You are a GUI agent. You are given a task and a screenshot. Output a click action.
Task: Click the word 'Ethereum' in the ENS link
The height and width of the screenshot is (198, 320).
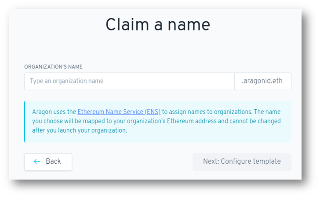click(91, 112)
